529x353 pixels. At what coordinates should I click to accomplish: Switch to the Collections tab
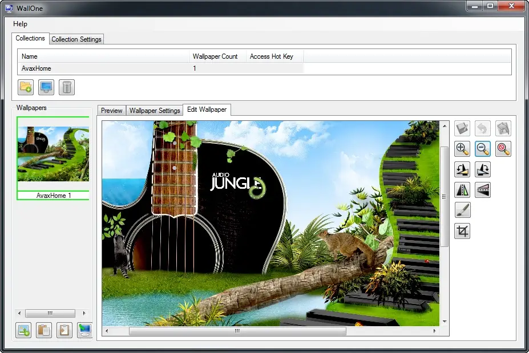[30, 38]
